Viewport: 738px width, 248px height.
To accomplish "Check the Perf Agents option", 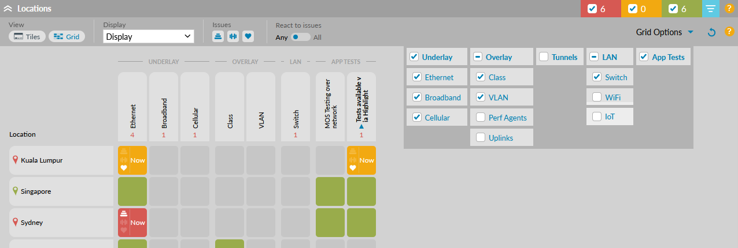I will pyautogui.click(x=481, y=118).
